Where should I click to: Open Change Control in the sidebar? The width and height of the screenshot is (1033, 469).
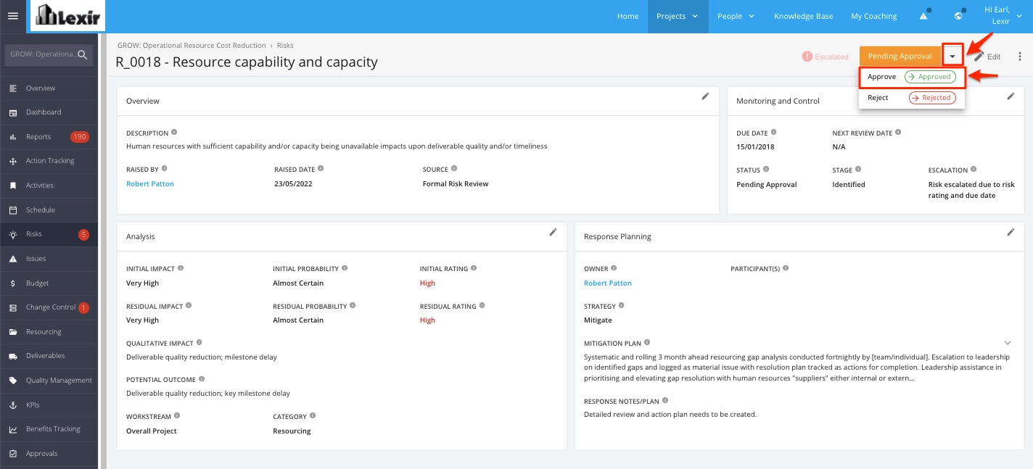coord(49,307)
